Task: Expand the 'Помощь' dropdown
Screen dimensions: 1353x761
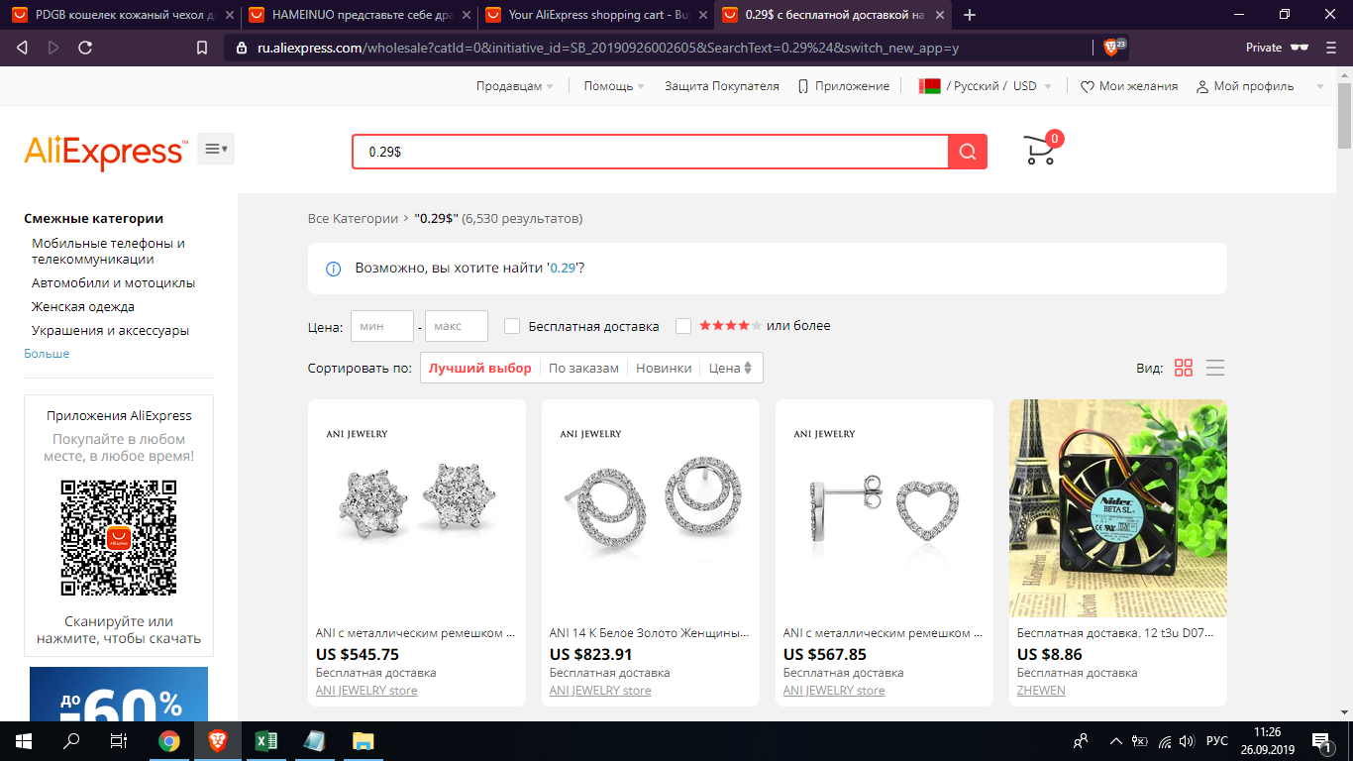Action: [x=614, y=86]
